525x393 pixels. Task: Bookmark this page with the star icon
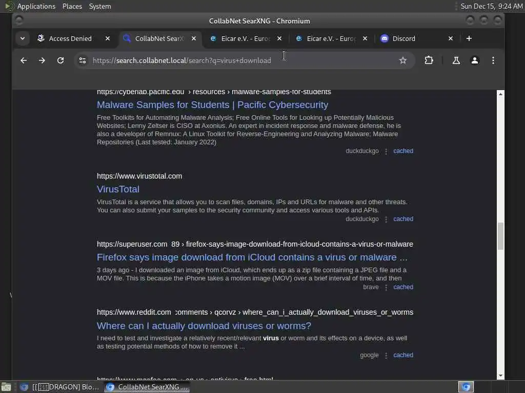403,60
